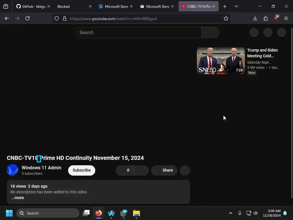Viewport: 293px width, 220px height.
Task: Open the clock showing 3:30 AM
Action: tap(272, 213)
